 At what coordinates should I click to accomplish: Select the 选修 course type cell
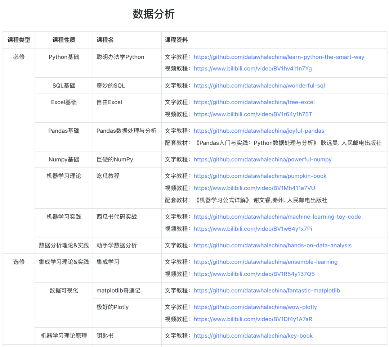click(19, 262)
